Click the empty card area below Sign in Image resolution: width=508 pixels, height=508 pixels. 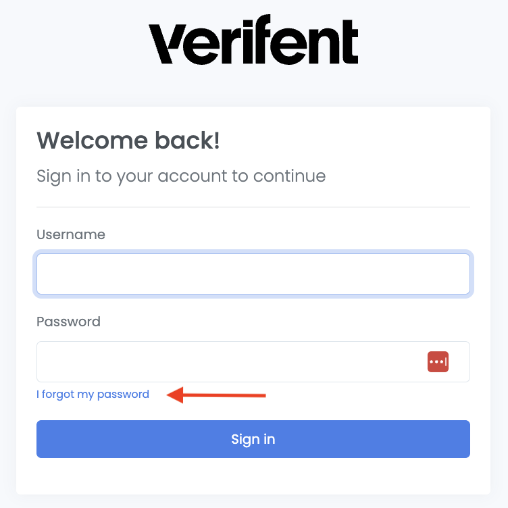(253, 476)
